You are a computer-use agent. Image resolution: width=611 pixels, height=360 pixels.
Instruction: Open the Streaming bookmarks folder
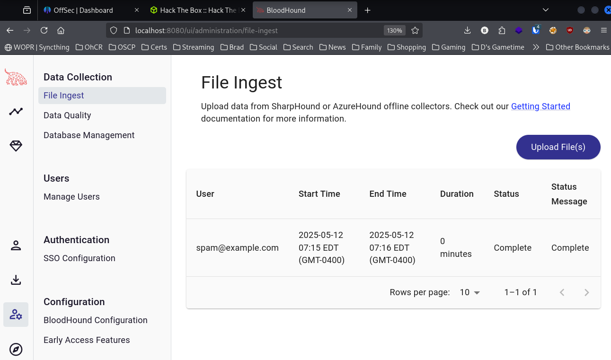(x=194, y=47)
